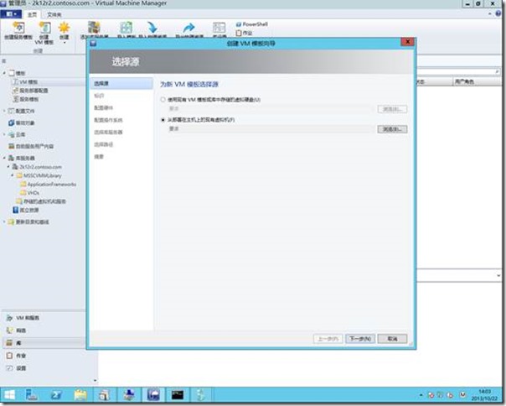
Task: Open the Fabric workspace
Action: 16,331
